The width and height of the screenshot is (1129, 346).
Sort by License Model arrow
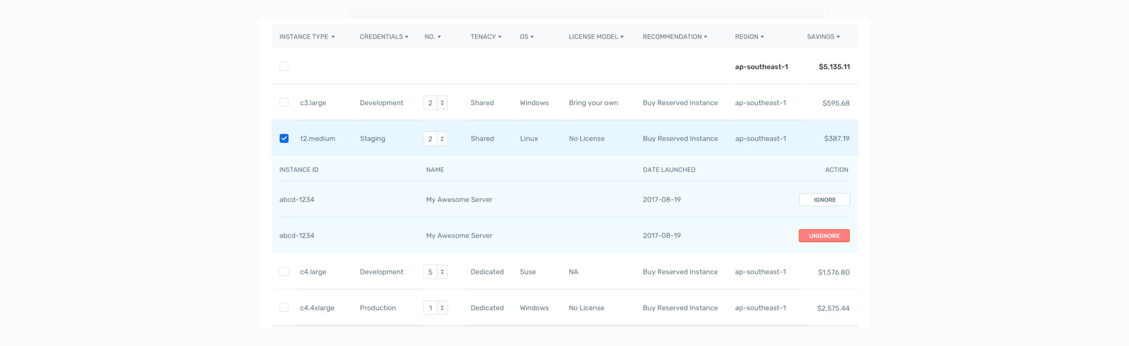pyautogui.click(x=622, y=37)
